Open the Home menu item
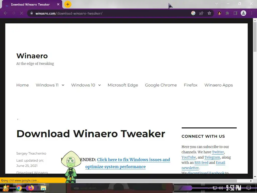The image size is (257, 193). [x=23, y=85]
